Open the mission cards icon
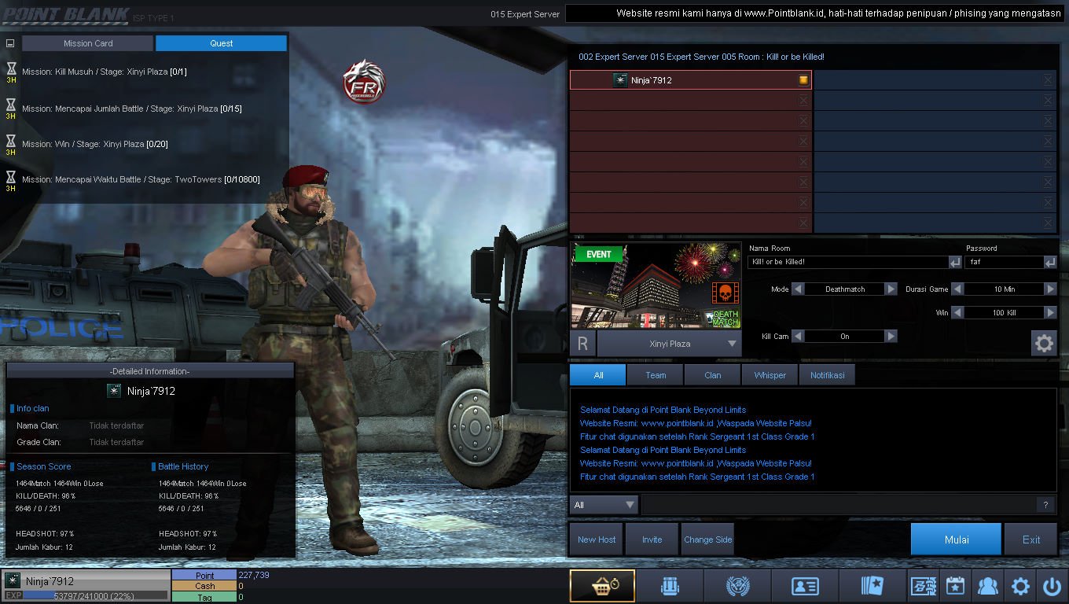The width and height of the screenshot is (1069, 604). pos(872,586)
